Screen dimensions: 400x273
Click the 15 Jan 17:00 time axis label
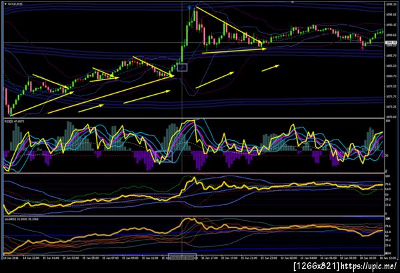tap(209, 258)
